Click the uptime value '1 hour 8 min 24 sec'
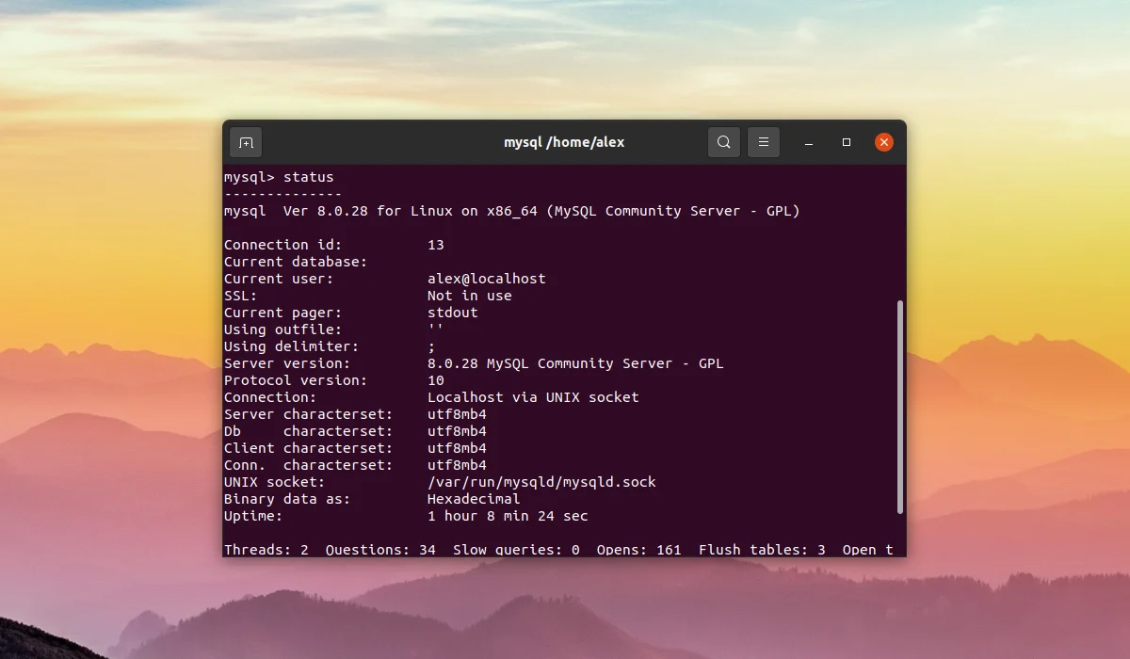The image size is (1130, 659). [x=508, y=516]
